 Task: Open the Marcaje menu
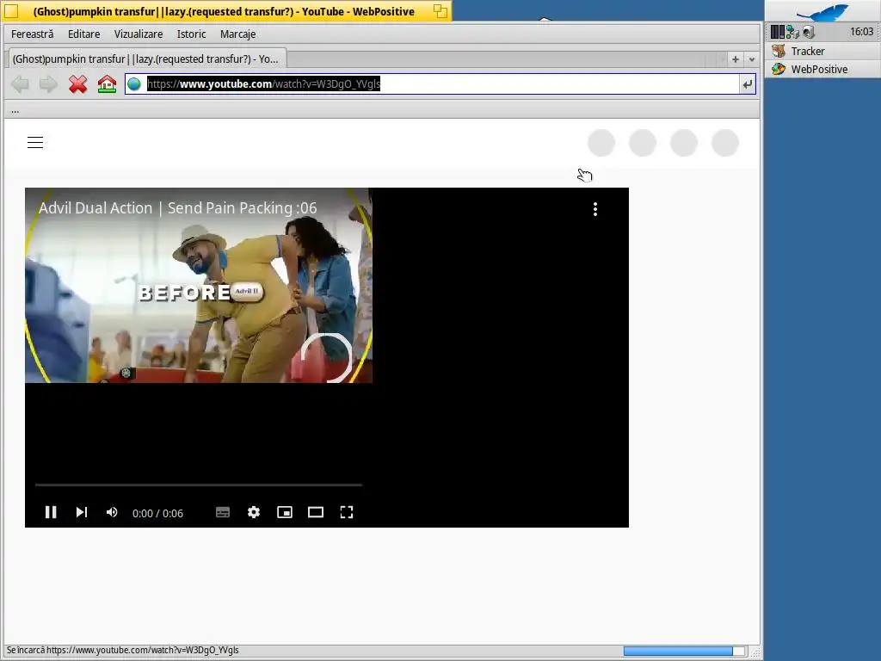coord(237,34)
